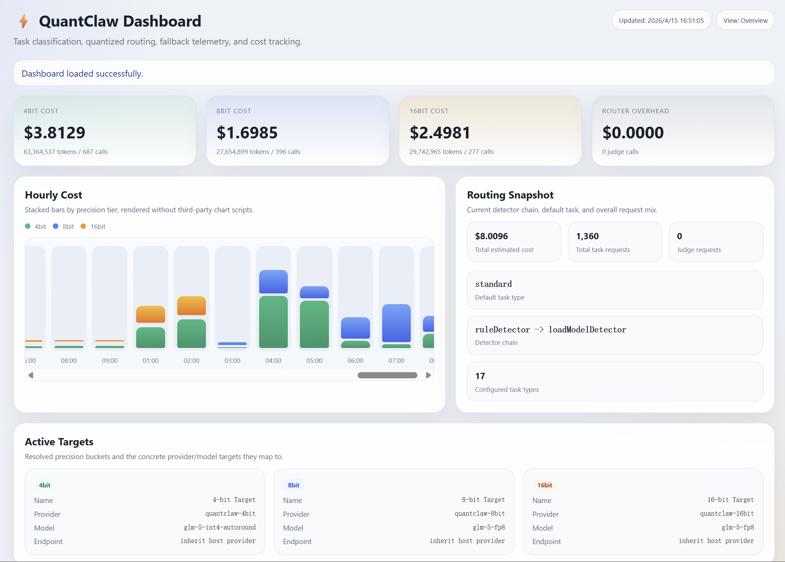Image resolution: width=785 pixels, height=562 pixels.
Task: Click the standard Default task type card
Action: pos(615,290)
